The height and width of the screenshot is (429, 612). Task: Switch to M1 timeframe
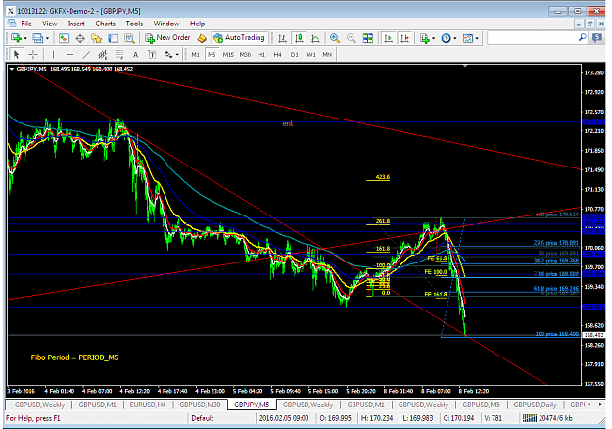[x=196, y=54]
